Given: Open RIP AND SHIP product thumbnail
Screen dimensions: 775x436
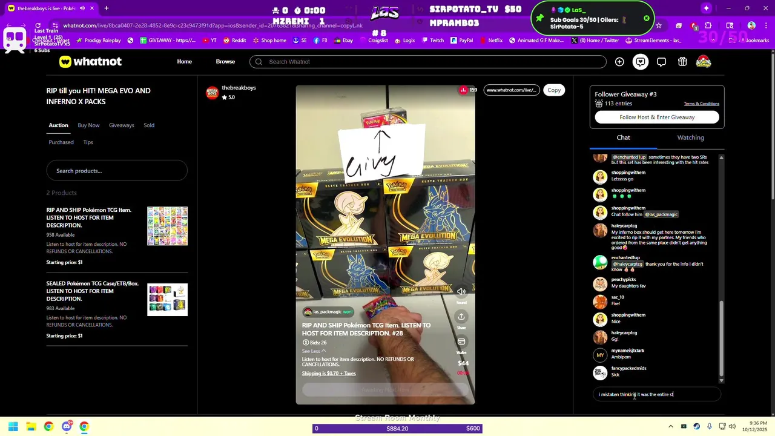Looking at the screenshot, I should click(167, 226).
